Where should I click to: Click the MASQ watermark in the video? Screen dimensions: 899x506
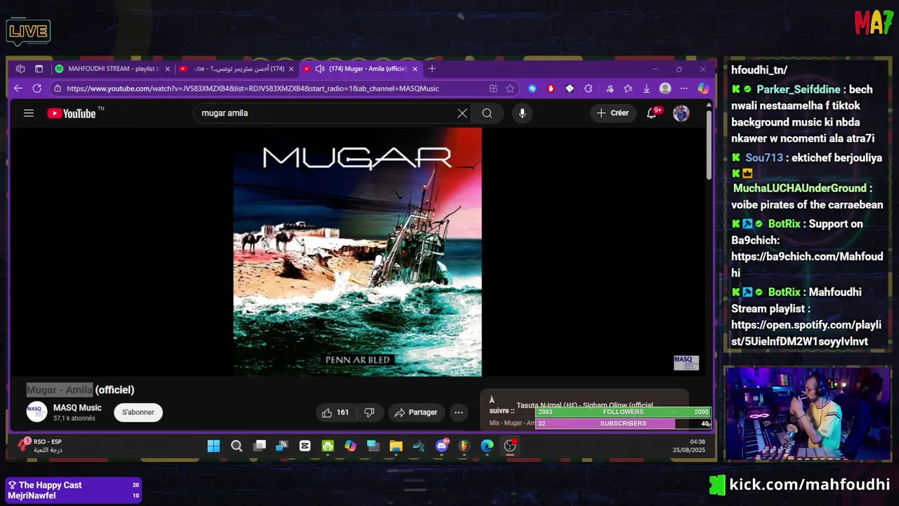pos(686,363)
